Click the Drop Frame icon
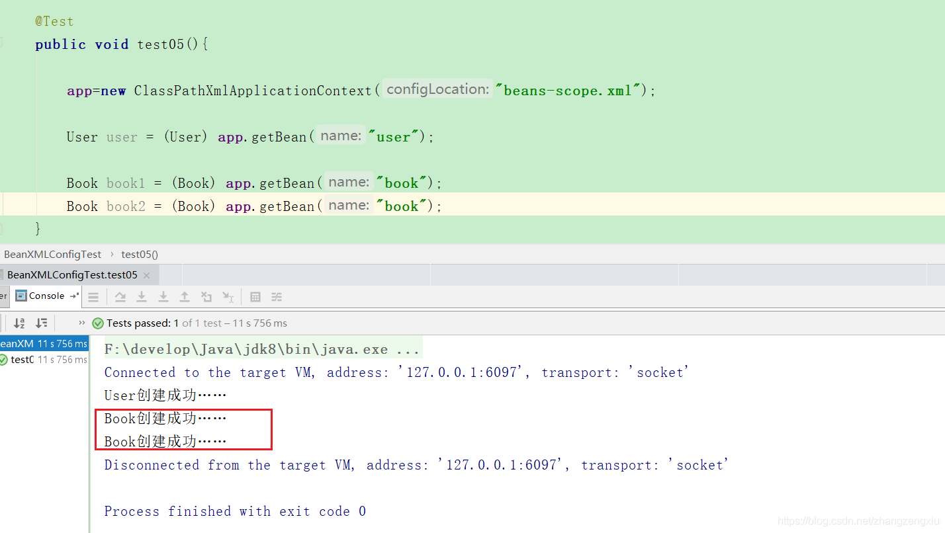Viewport: 945px width, 533px height. pyautogui.click(x=206, y=297)
